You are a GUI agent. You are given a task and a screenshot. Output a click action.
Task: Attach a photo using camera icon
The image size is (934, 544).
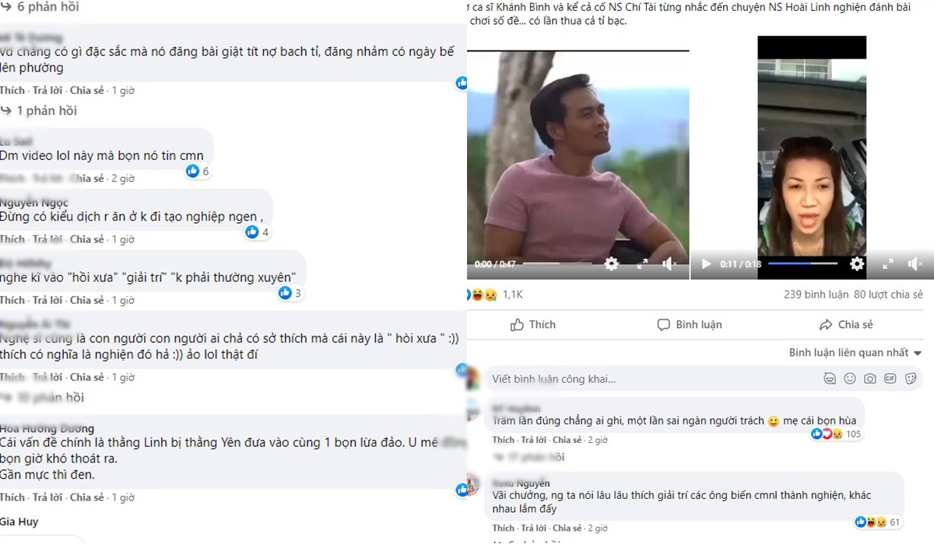click(x=870, y=379)
